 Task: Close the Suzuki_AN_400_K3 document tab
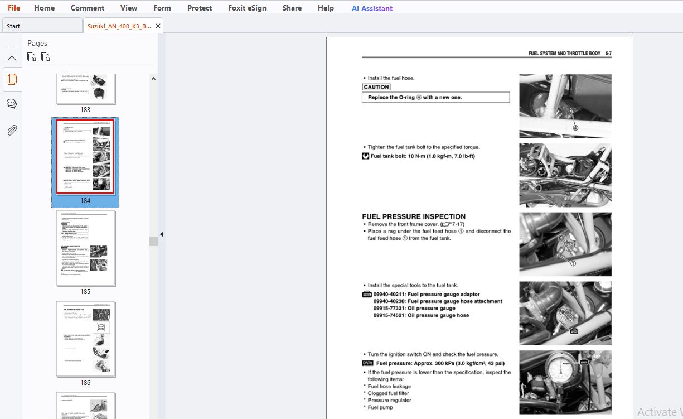coord(158,26)
